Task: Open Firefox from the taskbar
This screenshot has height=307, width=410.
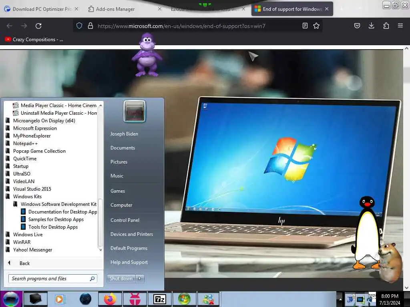Action: tap(110, 299)
